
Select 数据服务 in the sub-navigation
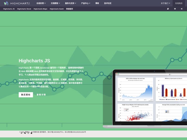pyautogui.click(x=70, y=9)
